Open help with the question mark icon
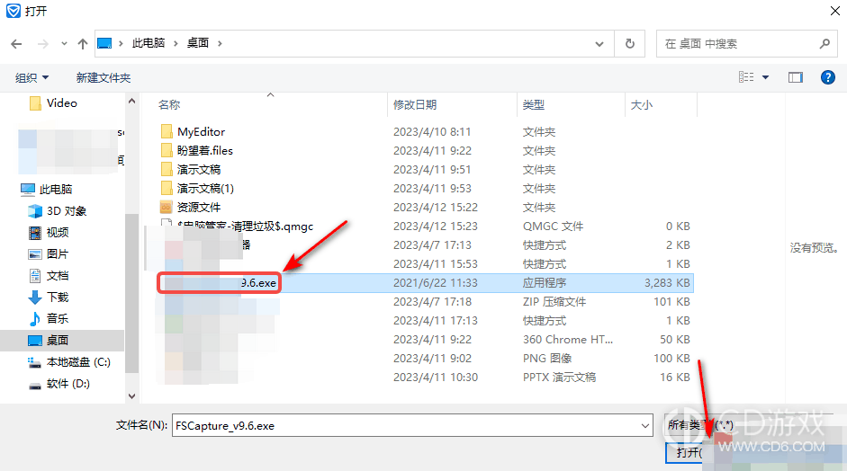This screenshot has height=471, width=847. click(828, 77)
